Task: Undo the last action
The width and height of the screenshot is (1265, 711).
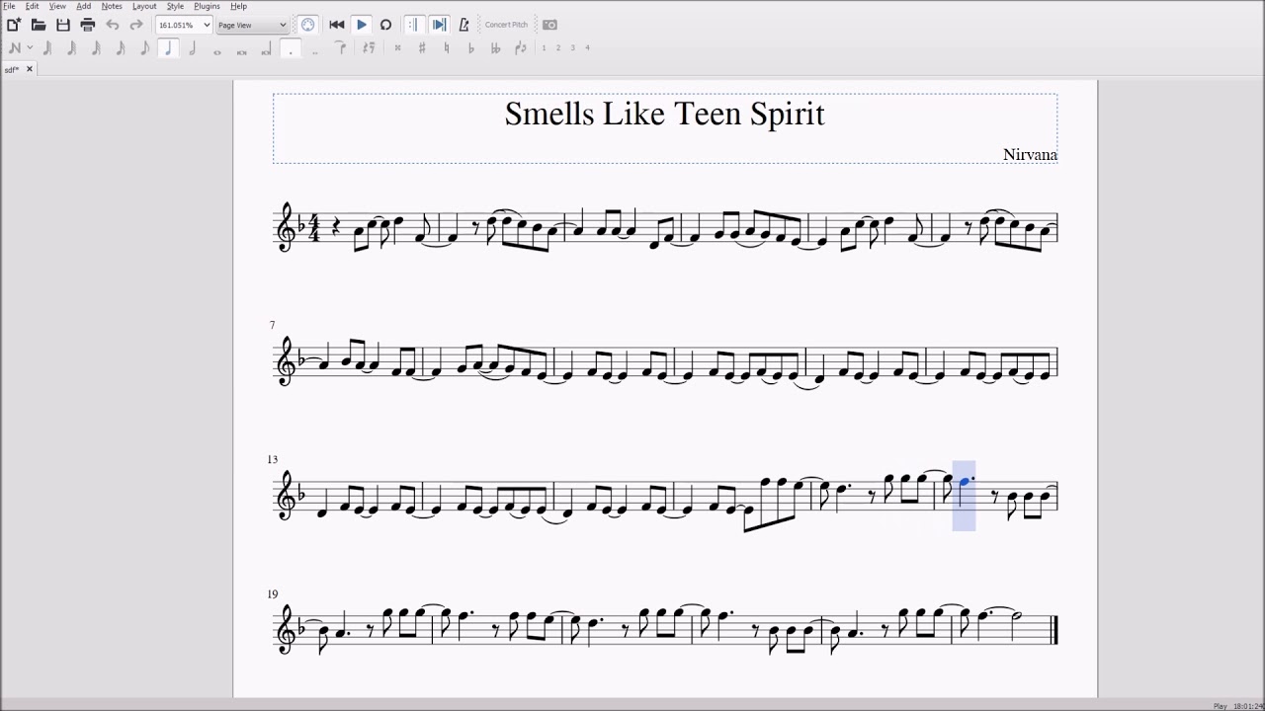Action: tap(113, 25)
